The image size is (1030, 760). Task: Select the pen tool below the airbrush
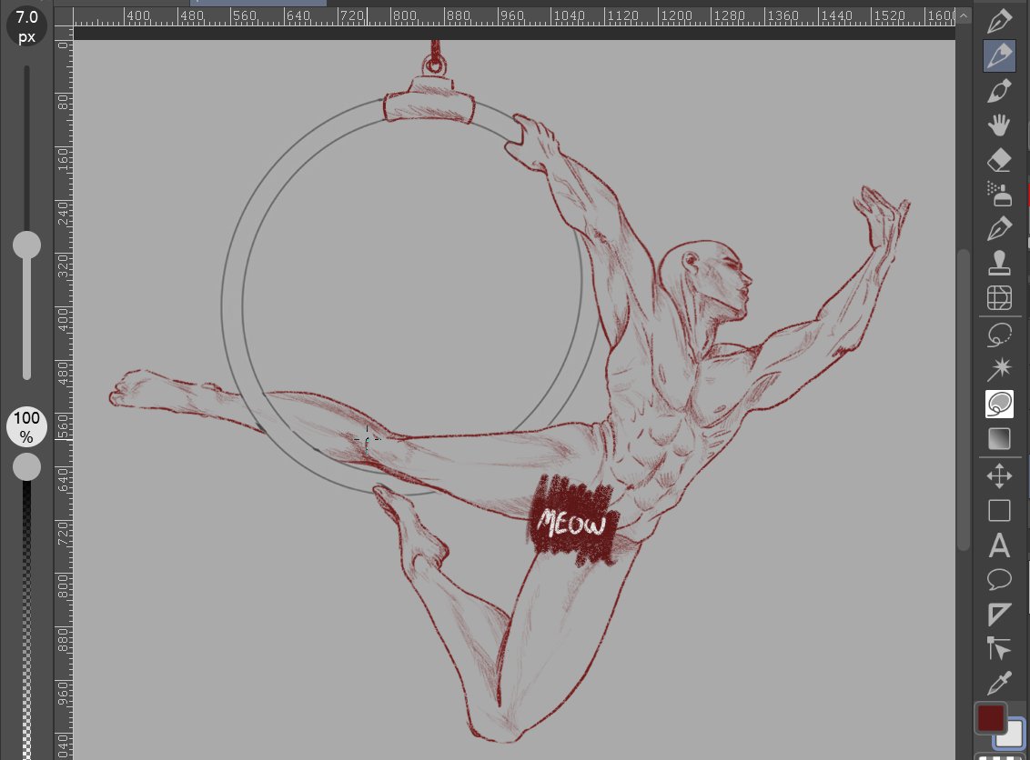pos(999,228)
